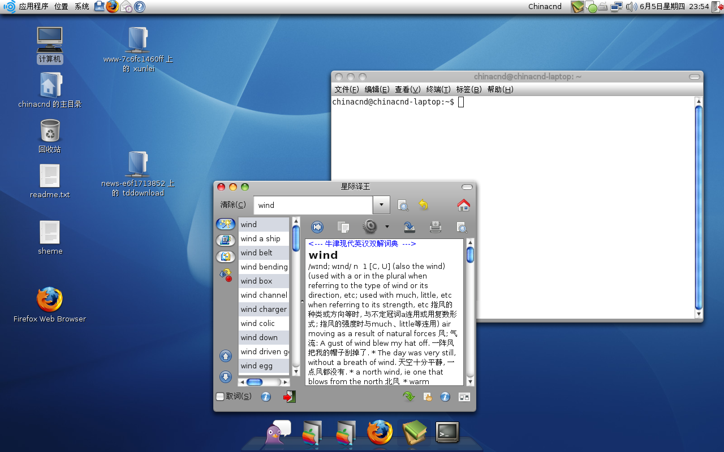Click the hand-on-page icon at bottom
The height and width of the screenshot is (452, 724).
point(428,397)
